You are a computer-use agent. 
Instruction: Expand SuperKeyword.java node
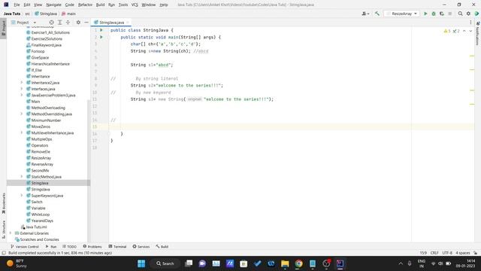pos(22,196)
